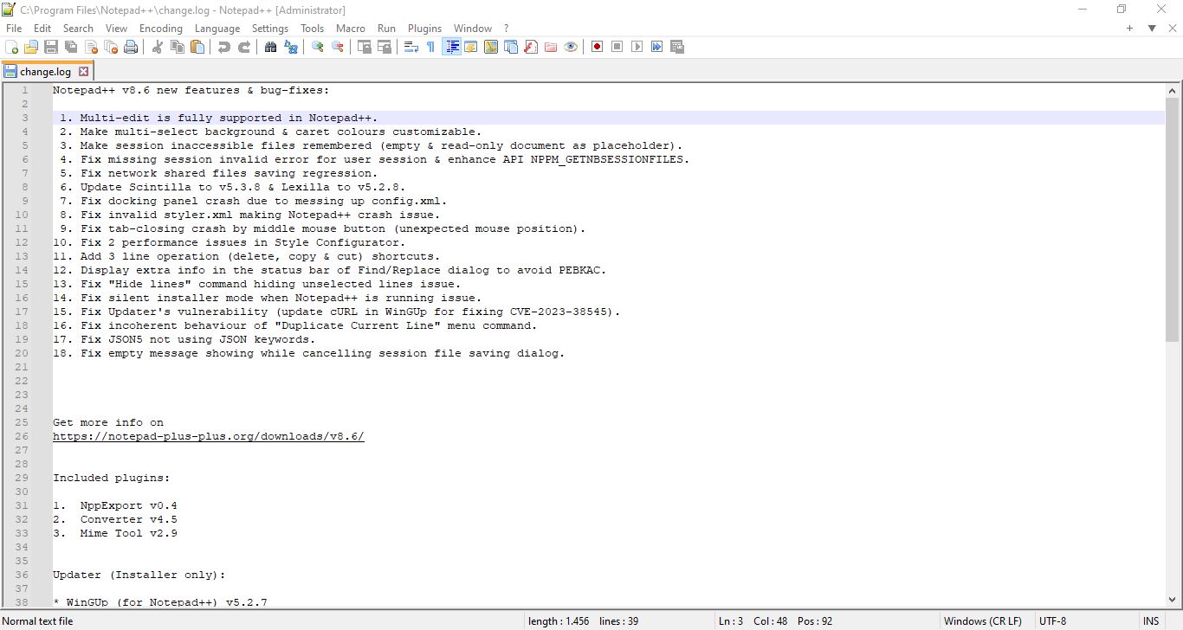Screen dimensions: 1183x630
Task: Open the ? help menu
Action: (507, 29)
